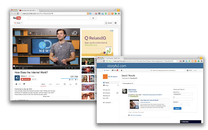The width and height of the screenshot is (208, 130).
Task: Click the Yammer three-dots more menu
Action: coord(195,70)
